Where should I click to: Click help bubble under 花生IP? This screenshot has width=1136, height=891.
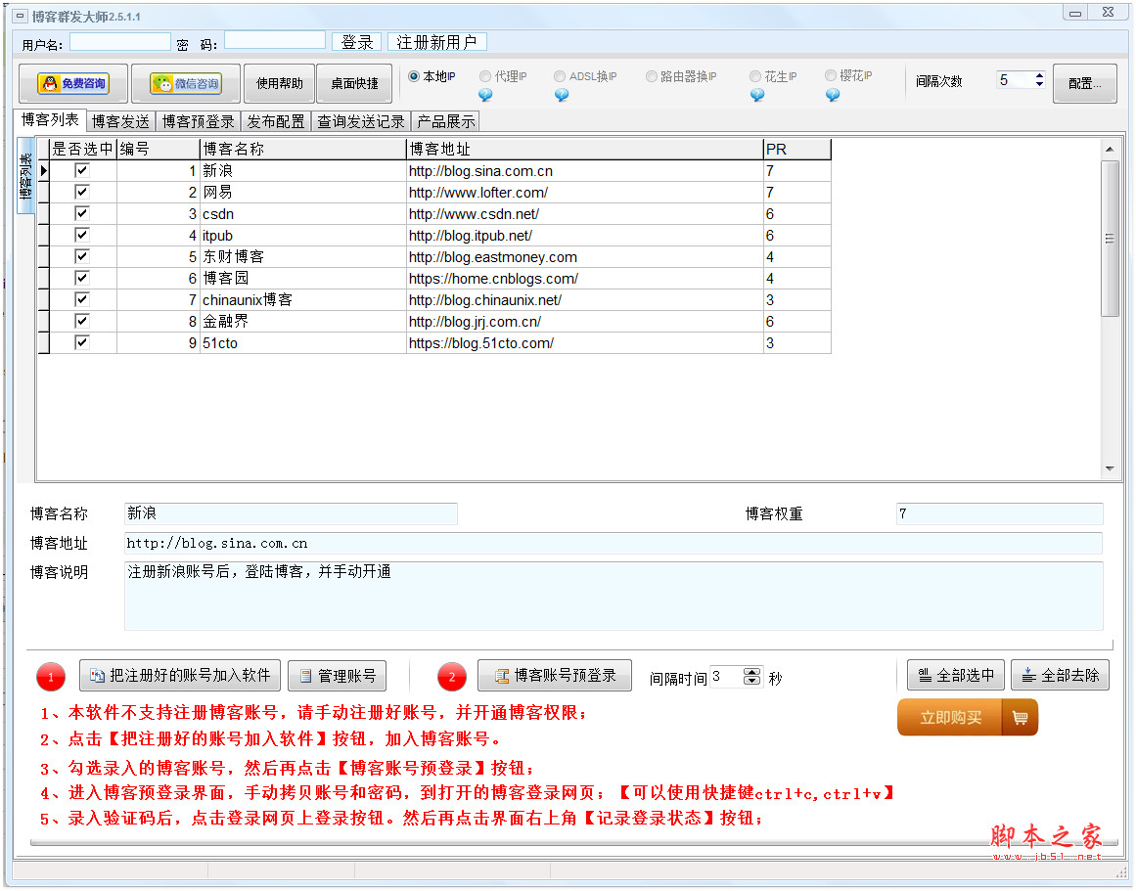coord(757,95)
